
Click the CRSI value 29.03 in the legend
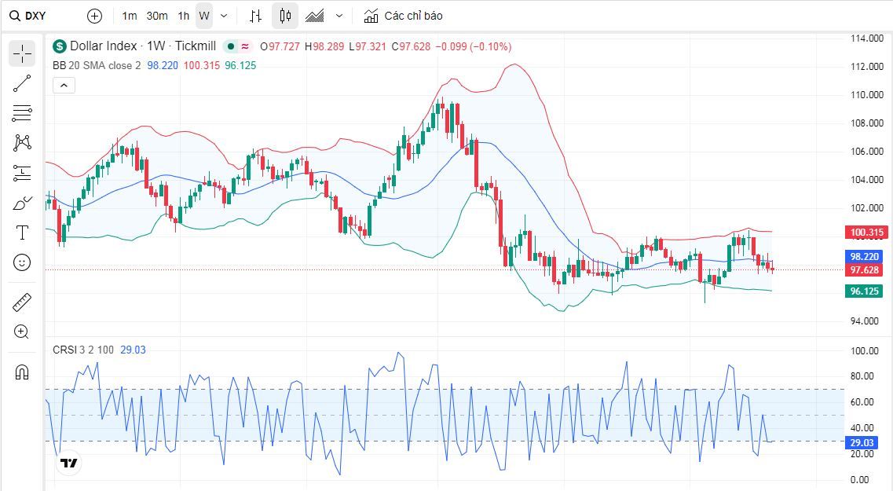click(x=133, y=350)
